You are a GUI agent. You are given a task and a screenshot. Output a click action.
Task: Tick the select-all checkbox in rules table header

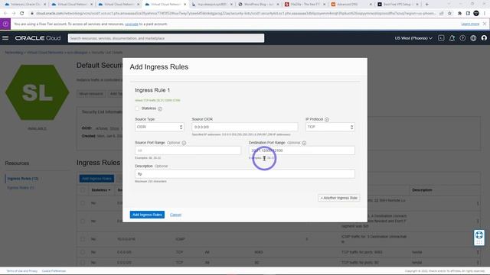click(83, 190)
